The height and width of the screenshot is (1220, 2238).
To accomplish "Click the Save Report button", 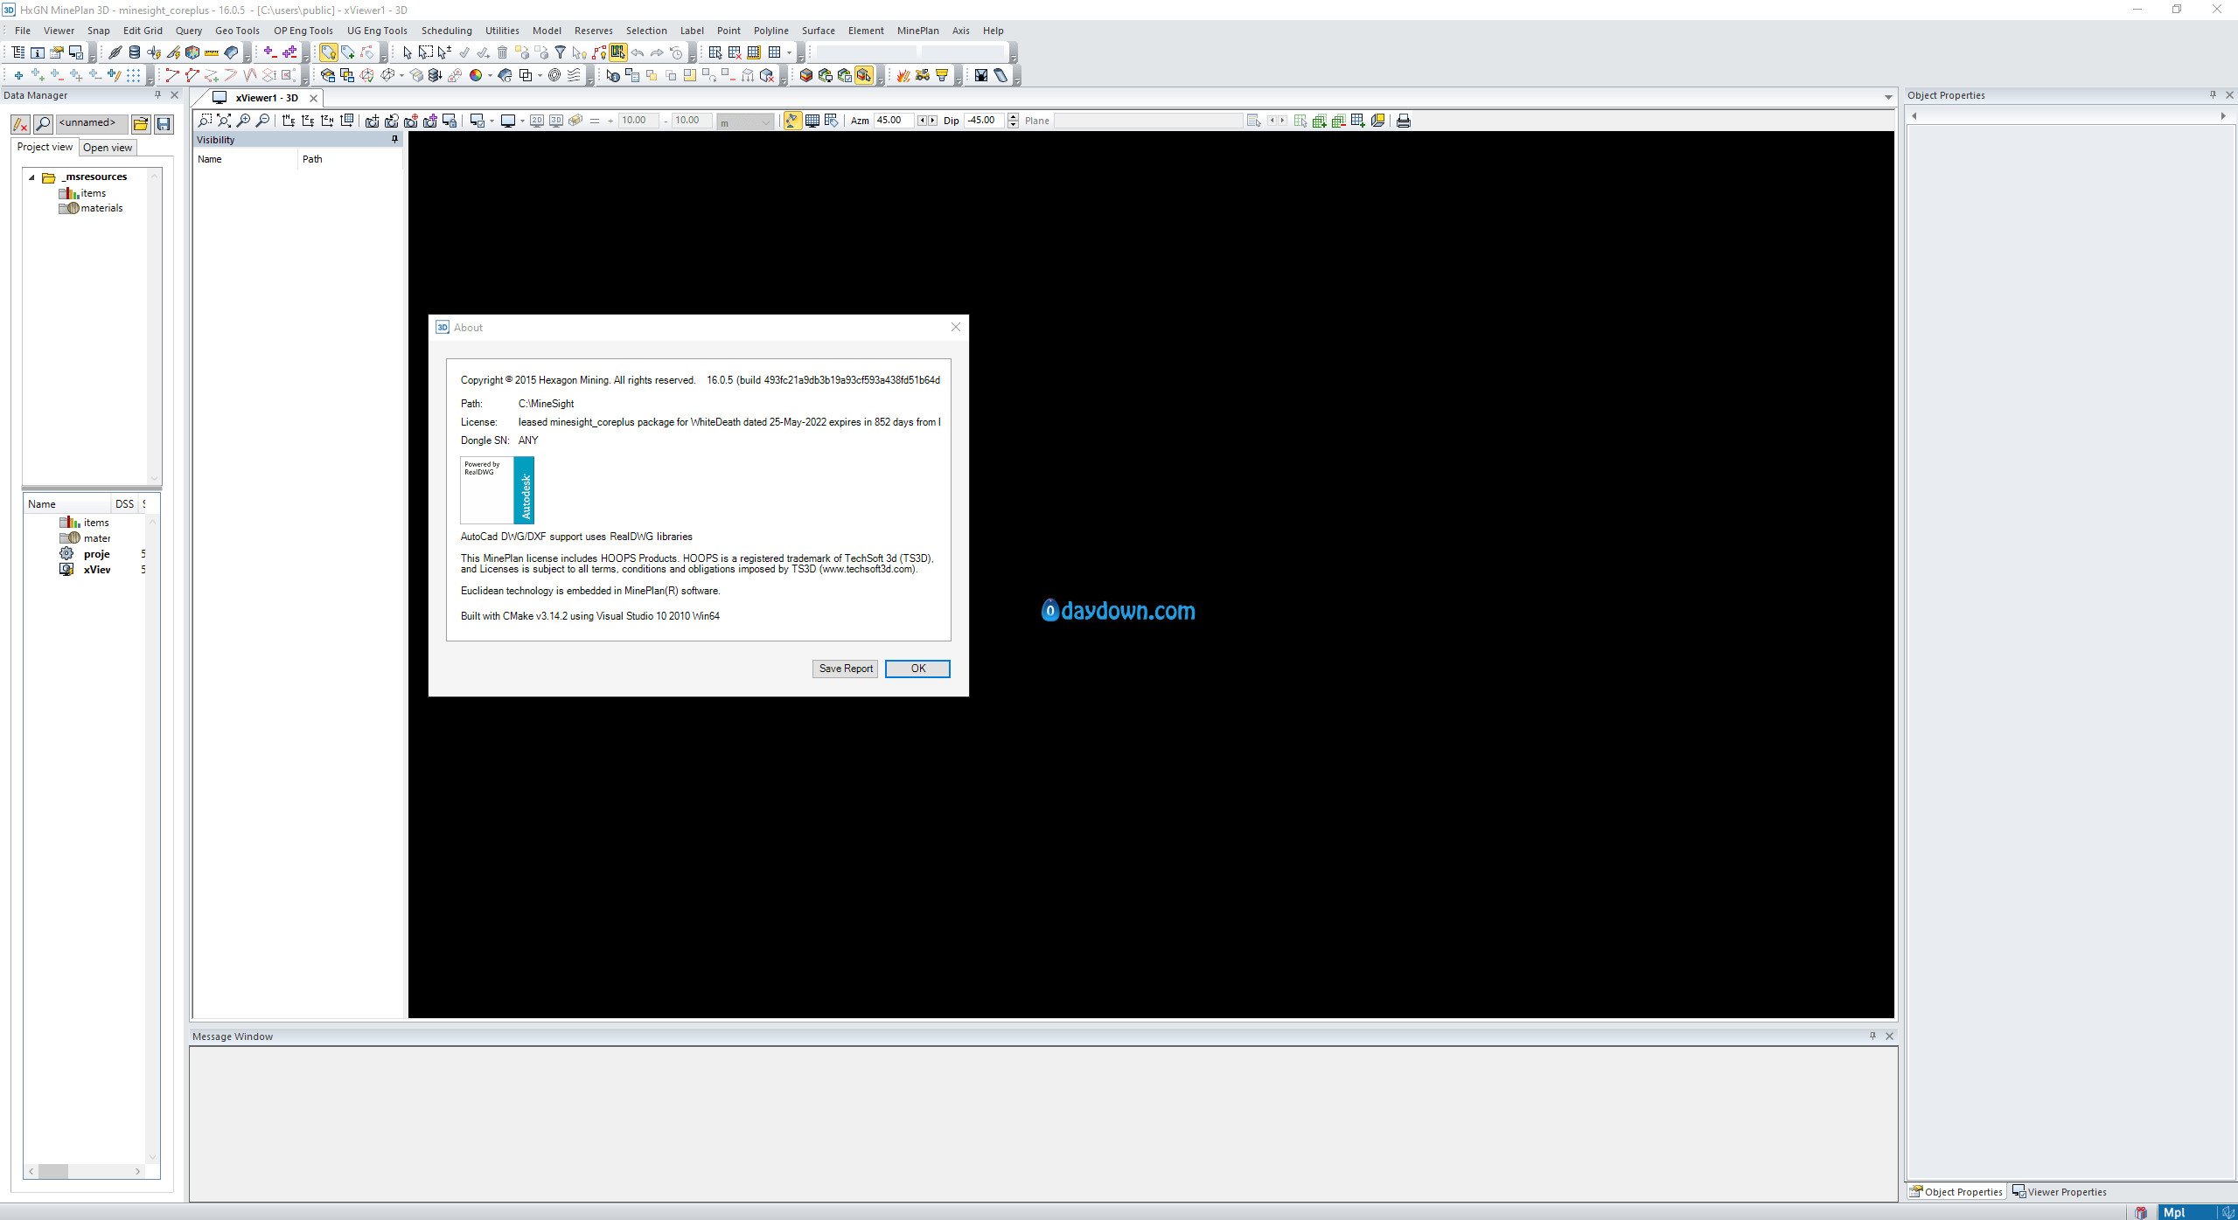I will point(845,669).
